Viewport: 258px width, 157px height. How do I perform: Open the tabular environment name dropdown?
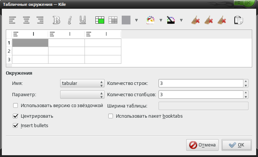click(x=82, y=83)
